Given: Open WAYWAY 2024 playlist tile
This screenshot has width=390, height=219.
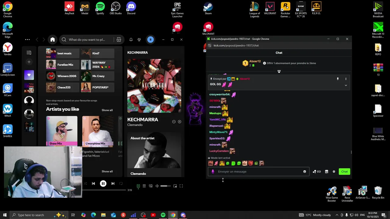Looking at the screenshot, I should pos(97,64).
